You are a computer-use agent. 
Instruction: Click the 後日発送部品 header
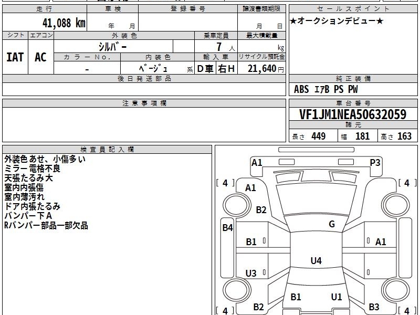click(144, 78)
